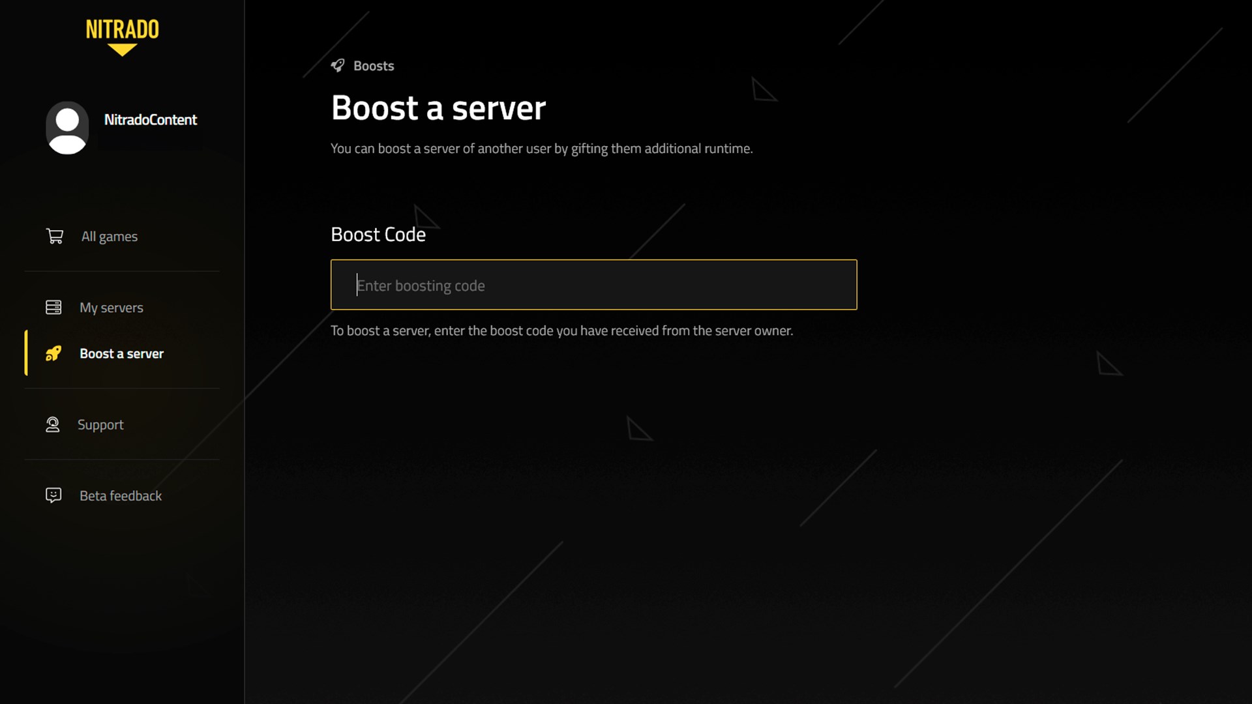The image size is (1252, 704).
Task: Open the Support page
Action: pyautogui.click(x=101, y=424)
